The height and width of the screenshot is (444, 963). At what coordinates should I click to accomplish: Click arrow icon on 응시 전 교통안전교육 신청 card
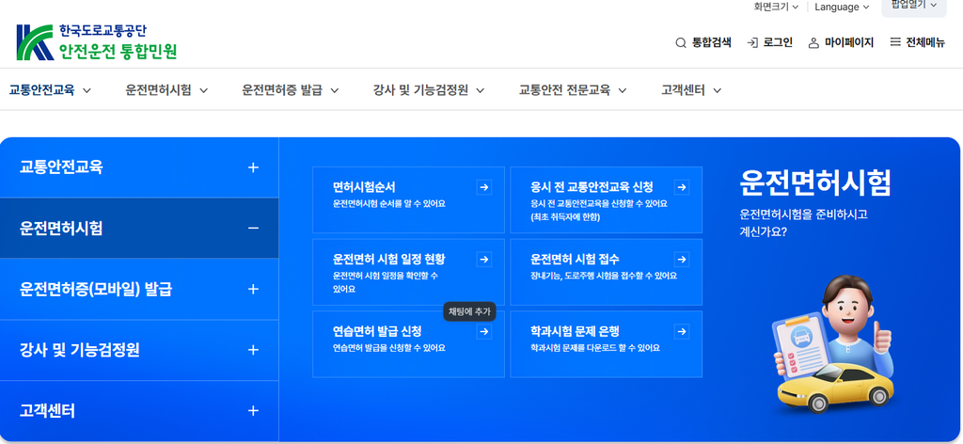(x=682, y=187)
